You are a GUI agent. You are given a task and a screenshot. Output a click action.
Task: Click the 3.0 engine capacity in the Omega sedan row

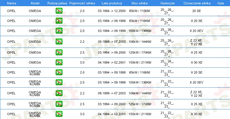click(82, 62)
